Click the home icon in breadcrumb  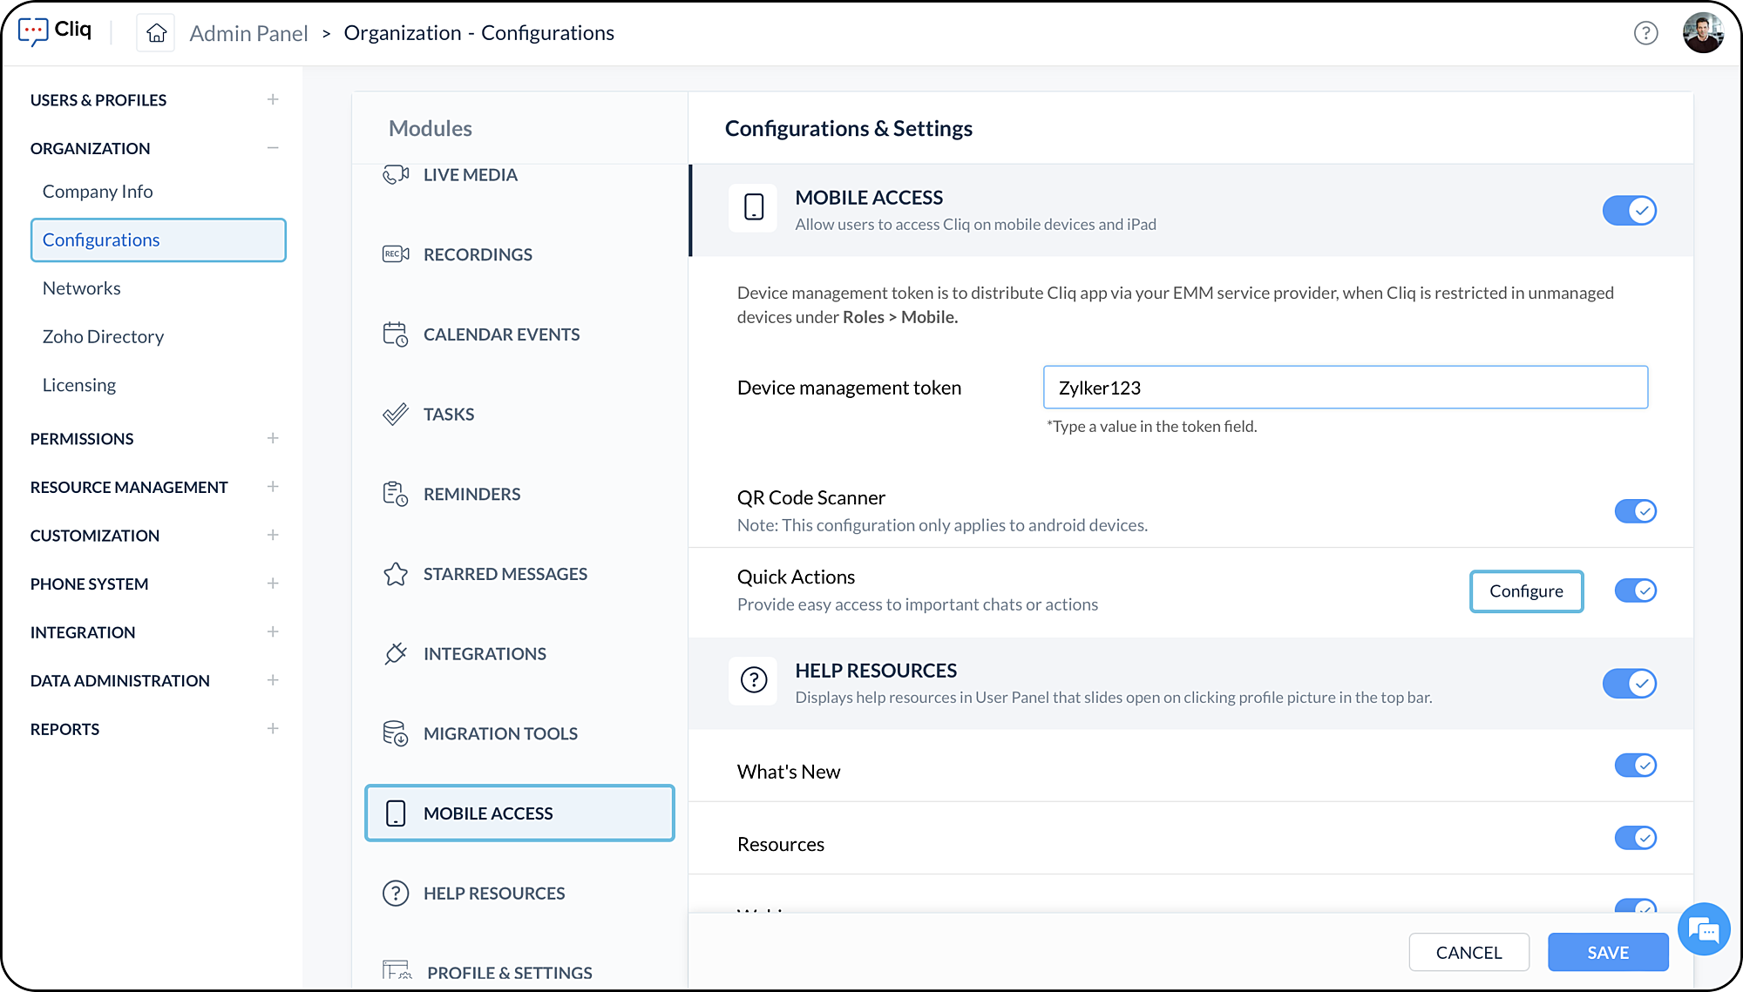(156, 33)
